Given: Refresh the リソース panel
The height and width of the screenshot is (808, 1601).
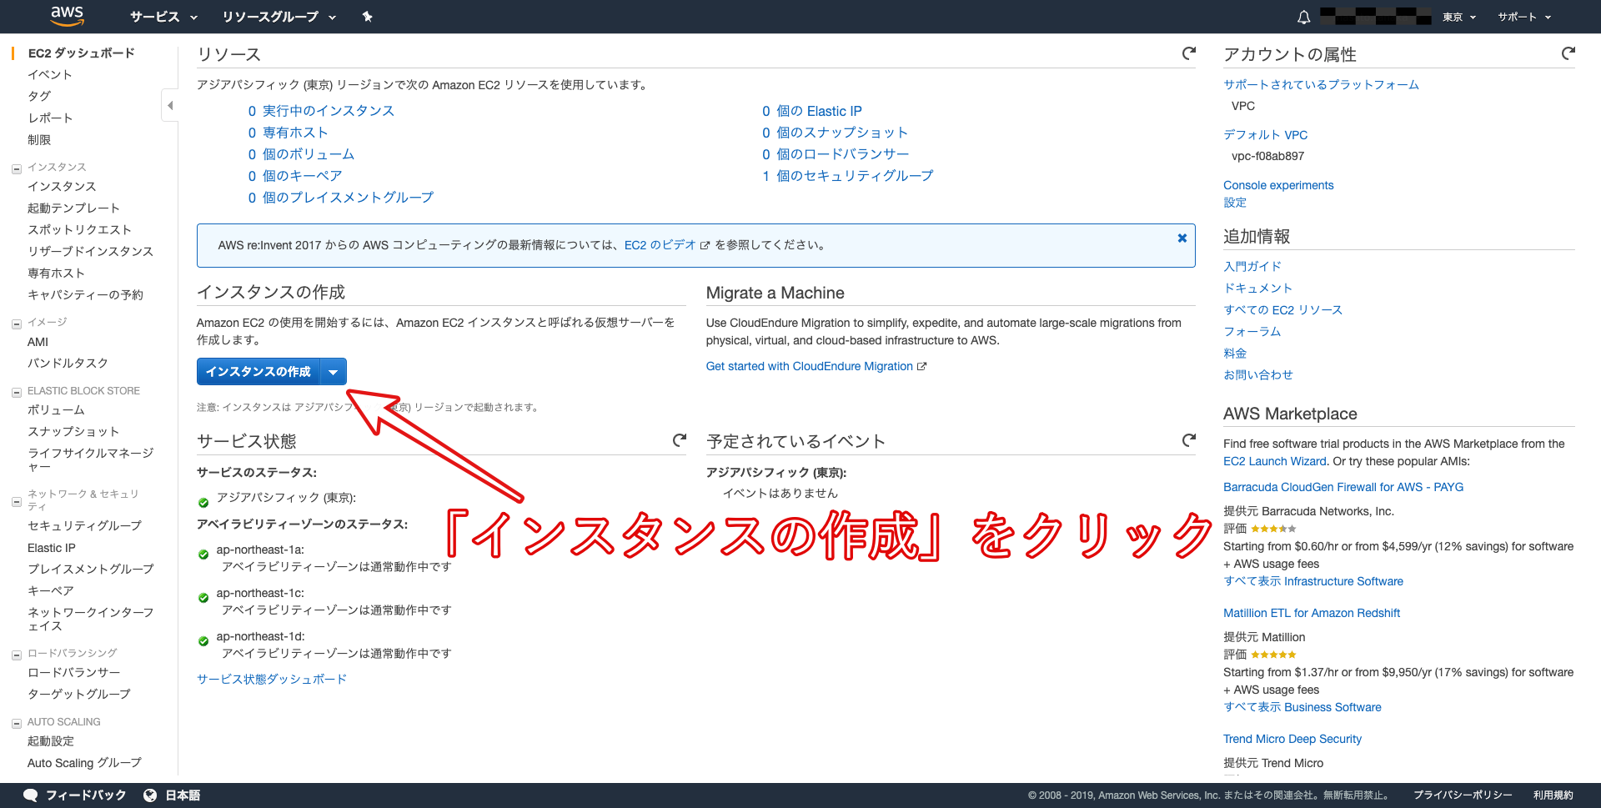Looking at the screenshot, I should coord(1188,53).
